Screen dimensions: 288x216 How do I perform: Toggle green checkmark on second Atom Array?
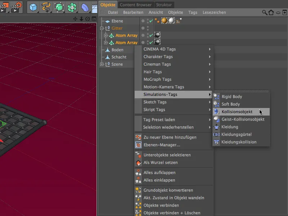(x=151, y=42)
